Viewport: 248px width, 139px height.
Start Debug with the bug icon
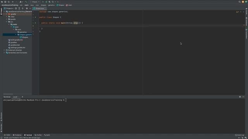click(46, 2)
